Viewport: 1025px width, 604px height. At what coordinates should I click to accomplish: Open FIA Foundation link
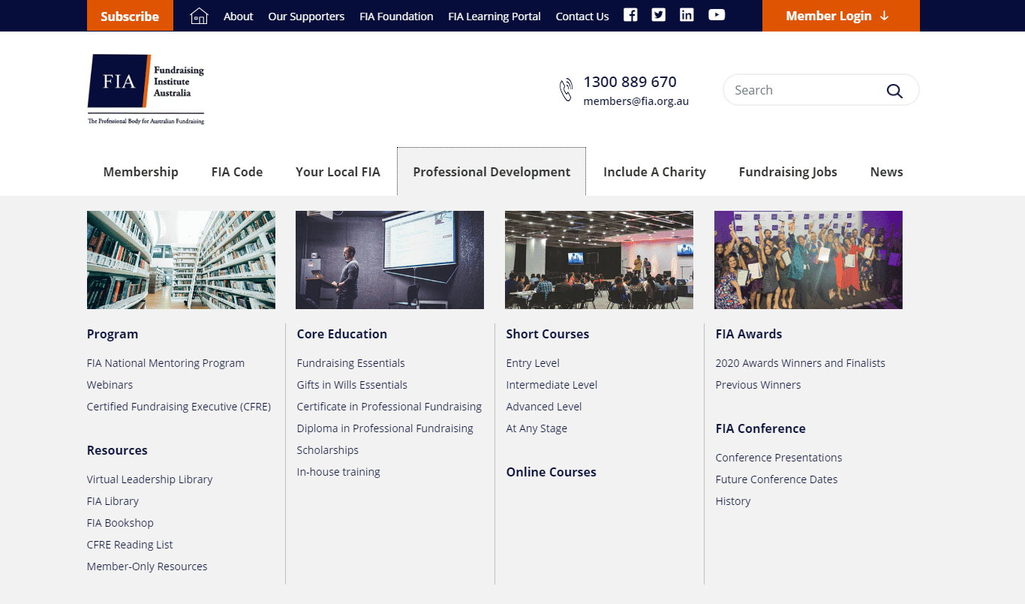[396, 16]
